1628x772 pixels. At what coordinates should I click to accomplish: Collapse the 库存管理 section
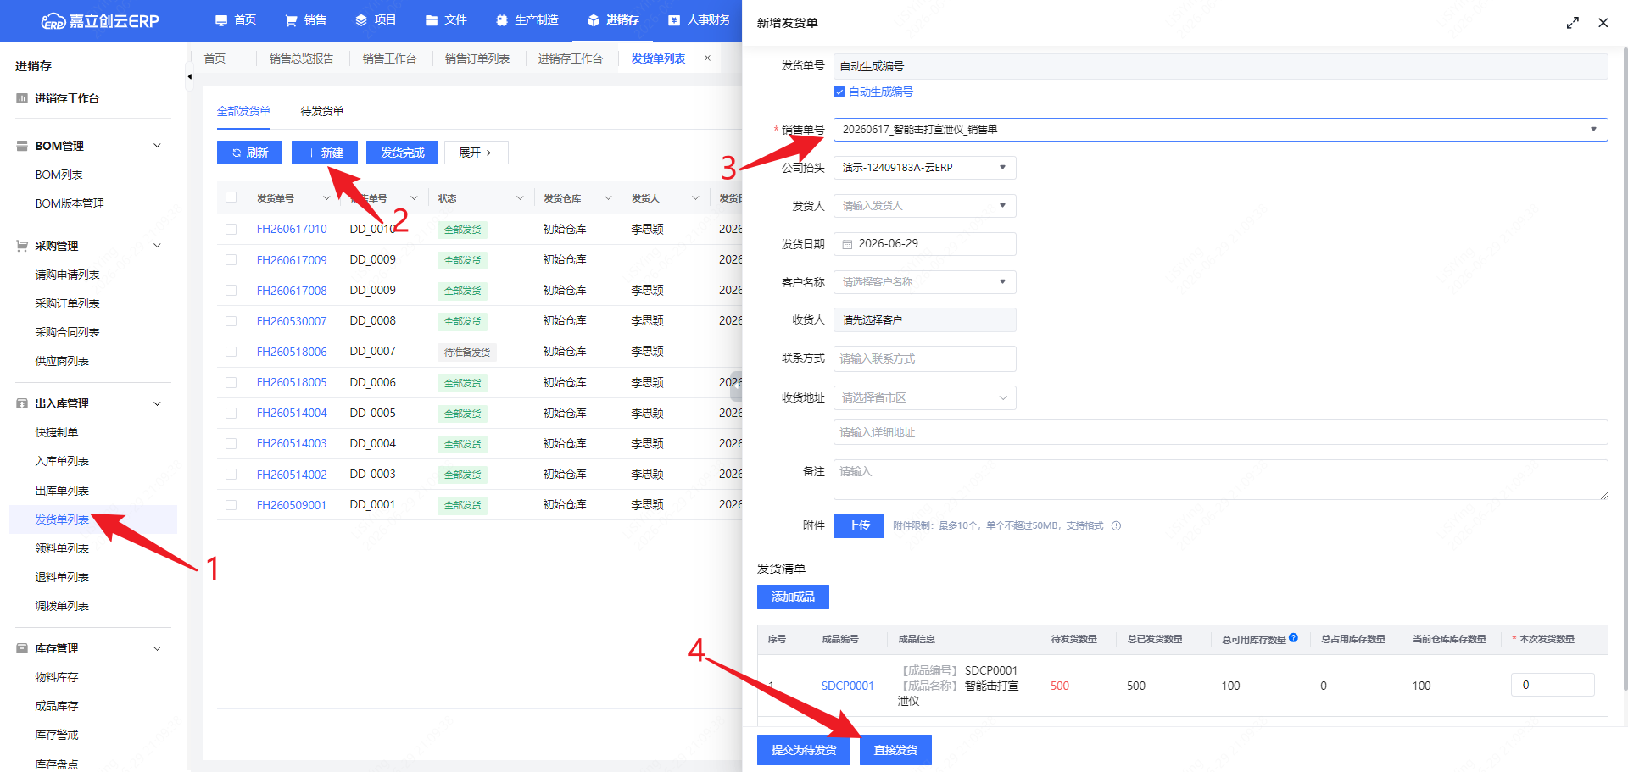point(157,648)
